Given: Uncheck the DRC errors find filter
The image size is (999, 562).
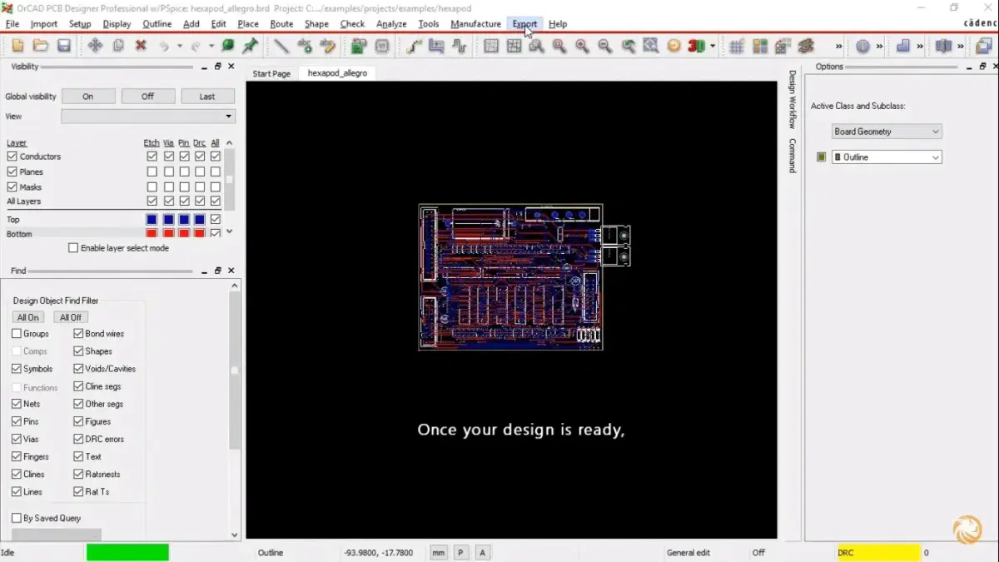Looking at the screenshot, I should [x=78, y=439].
